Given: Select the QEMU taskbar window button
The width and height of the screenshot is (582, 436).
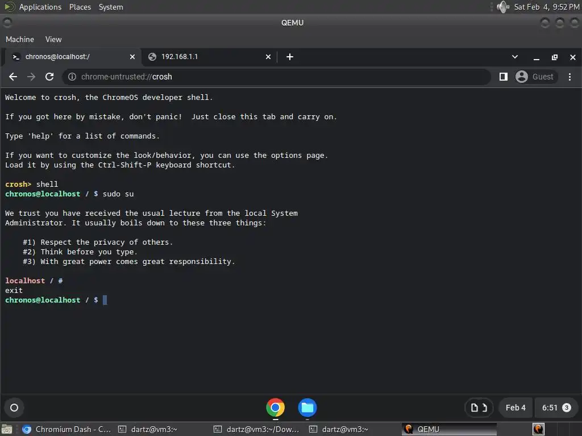Looking at the screenshot, I should pyautogui.click(x=449, y=429).
